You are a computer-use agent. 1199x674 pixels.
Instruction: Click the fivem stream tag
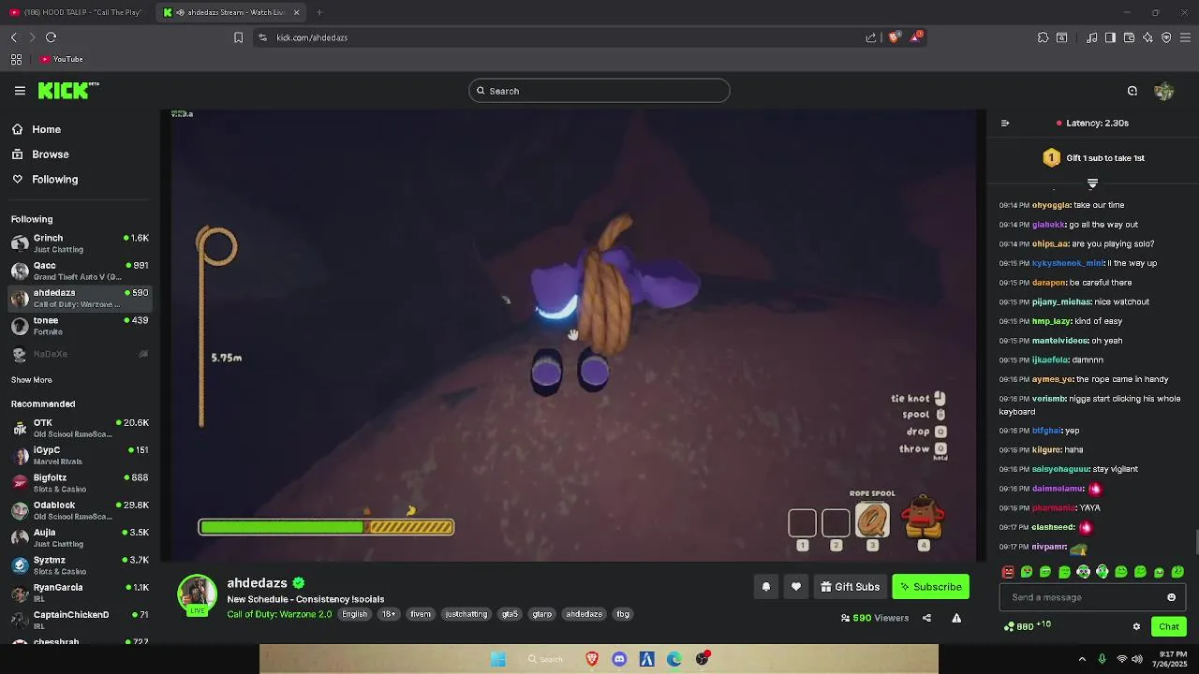[421, 614]
